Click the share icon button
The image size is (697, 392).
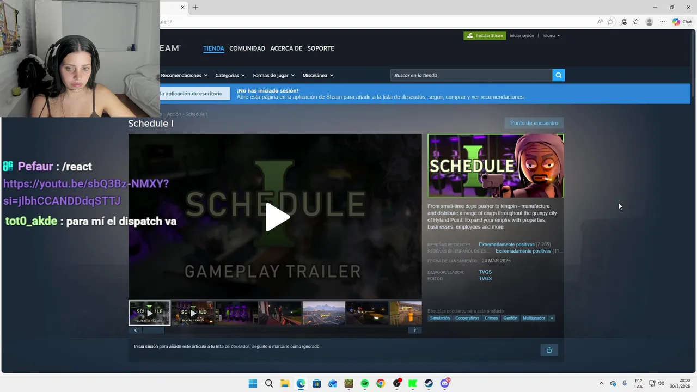tap(549, 350)
